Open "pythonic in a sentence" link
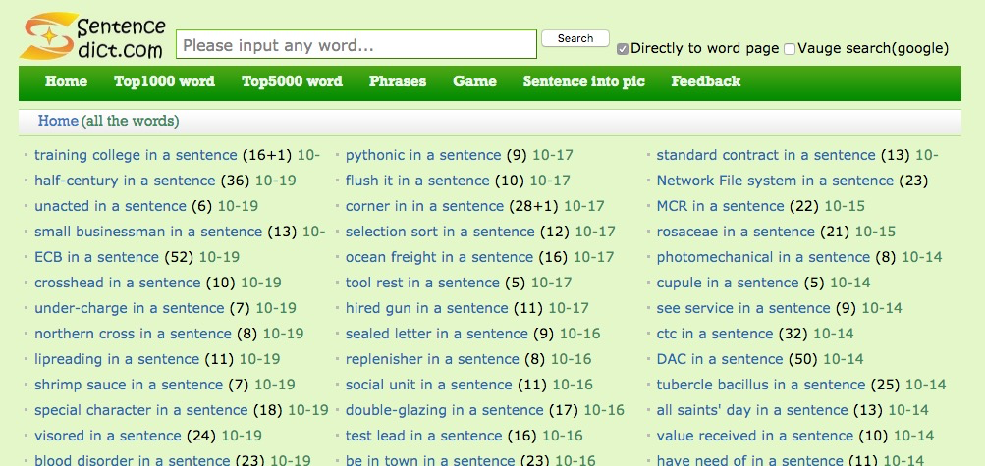The height and width of the screenshot is (466, 985). [423, 155]
